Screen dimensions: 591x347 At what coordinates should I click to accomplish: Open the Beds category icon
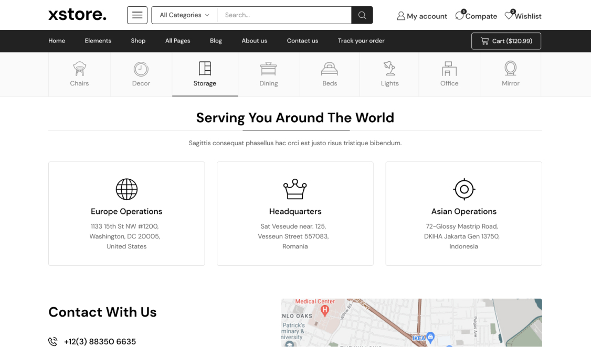click(x=330, y=69)
